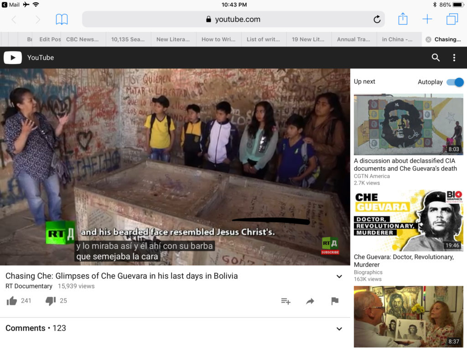Open Biographics Che Guevara video thumbnail

(408, 221)
